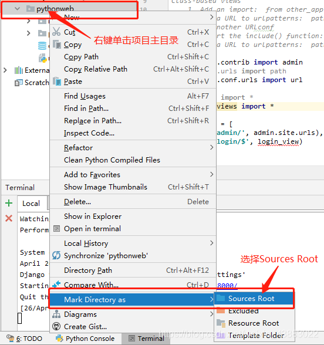
Task: Select Template Folder option
Action: pos(254,336)
